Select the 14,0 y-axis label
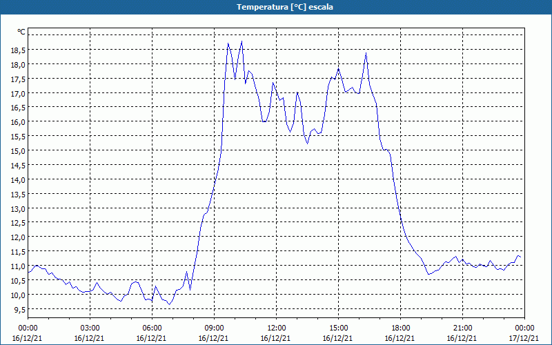The height and width of the screenshot is (345, 552). (x=19, y=180)
